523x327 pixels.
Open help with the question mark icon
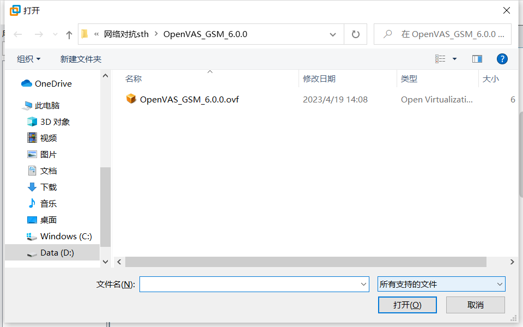[x=502, y=59]
